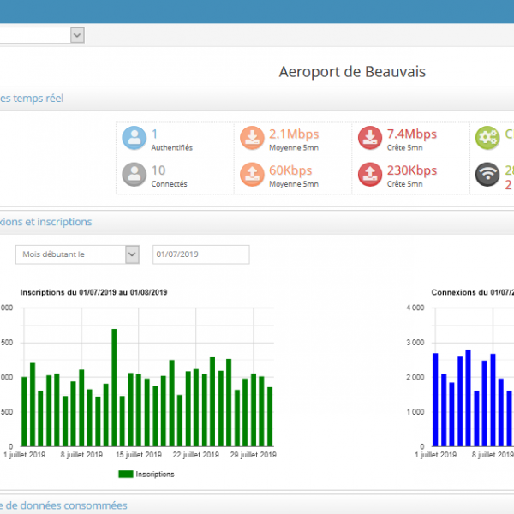514x514 pixels.
Task: Click the Inscriptions legend label
Action: pyautogui.click(x=155, y=475)
